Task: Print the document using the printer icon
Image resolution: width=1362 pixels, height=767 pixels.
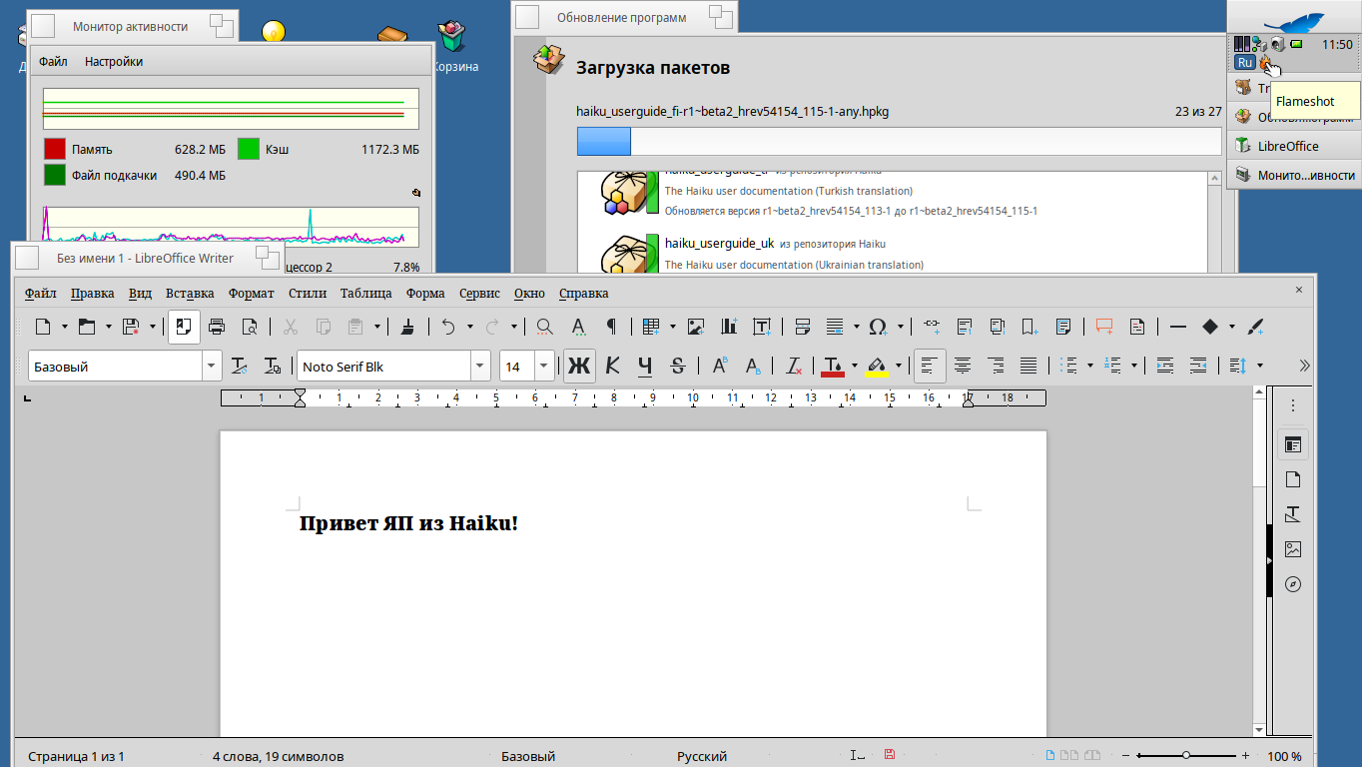Action: tap(217, 327)
